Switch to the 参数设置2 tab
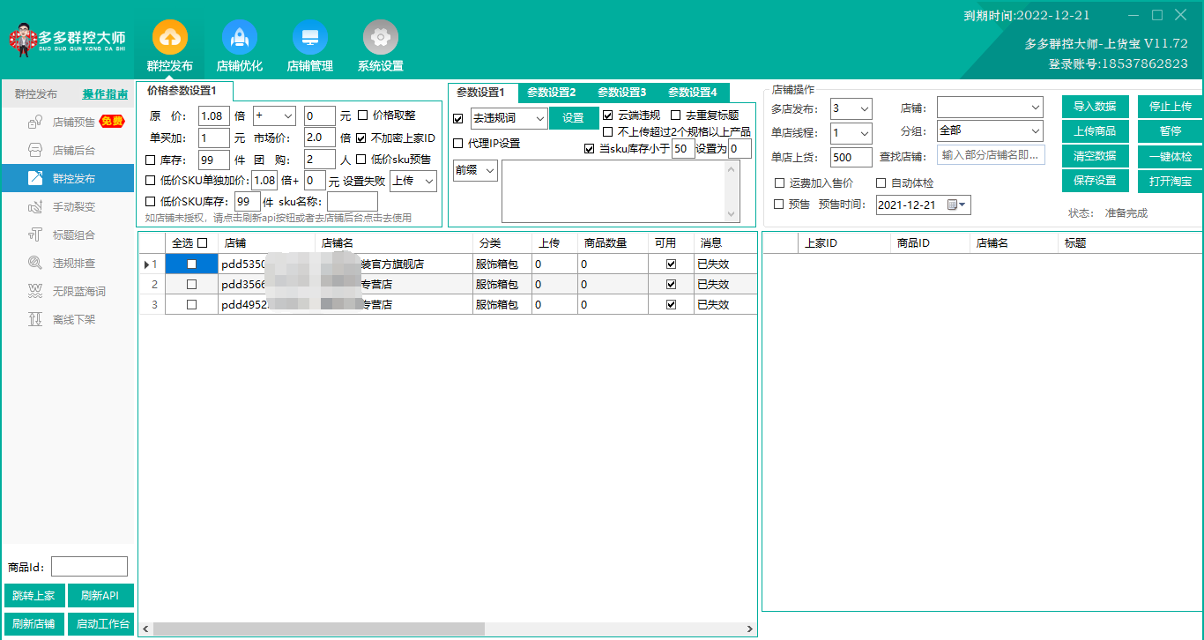 coord(552,93)
